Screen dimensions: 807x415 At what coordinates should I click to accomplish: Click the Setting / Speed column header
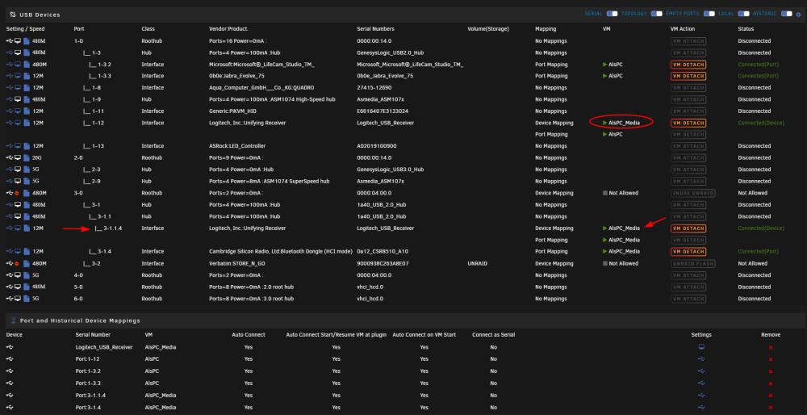(x=26, y=29)
